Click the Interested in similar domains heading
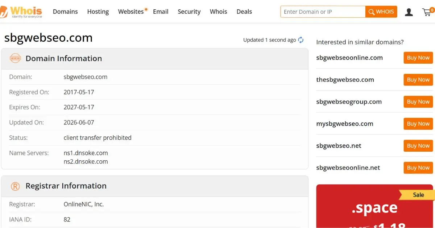 pyautogui.click(x=360, y=42)
